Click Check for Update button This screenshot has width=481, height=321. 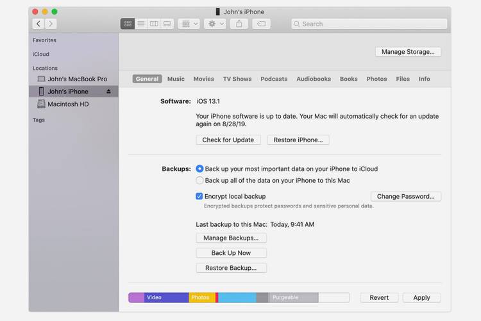tap(228, 140)
